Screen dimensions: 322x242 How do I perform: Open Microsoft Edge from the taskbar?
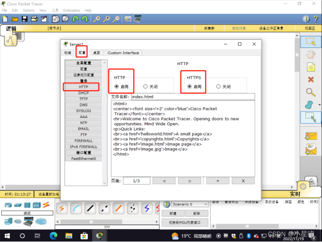click(x=54, y=236)
